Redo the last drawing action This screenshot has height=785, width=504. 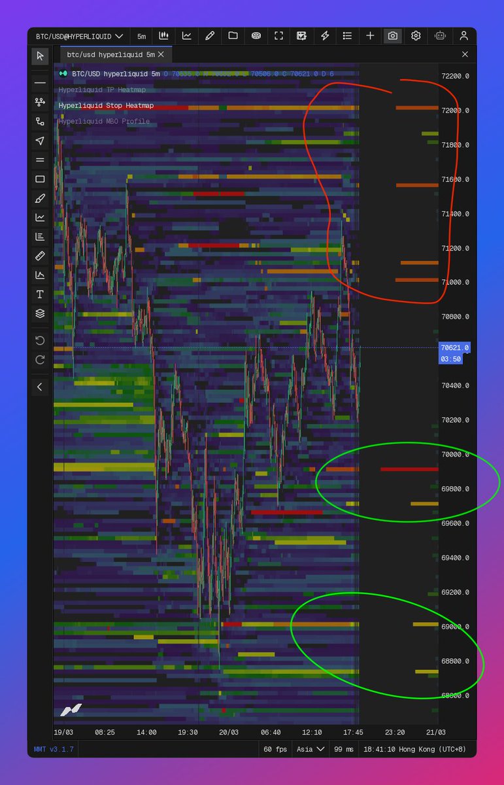click(40, 360)
